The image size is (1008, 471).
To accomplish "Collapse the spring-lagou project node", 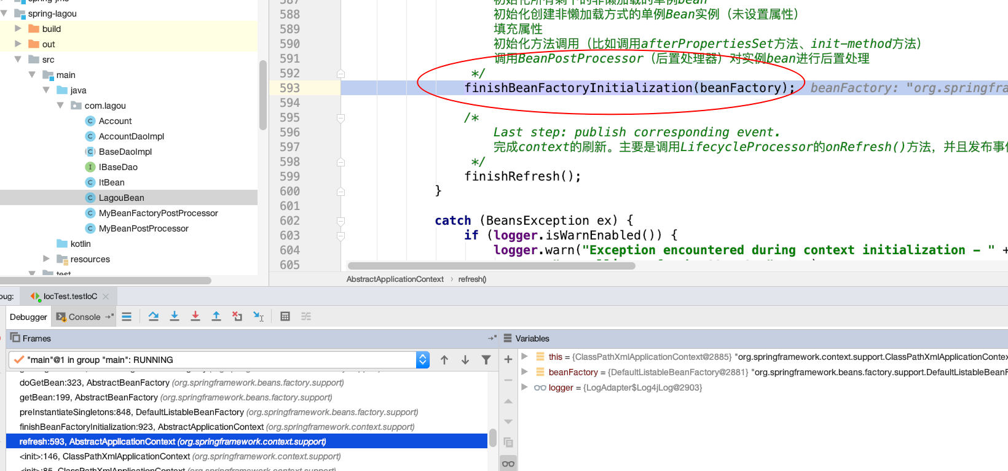I will 4,13.
